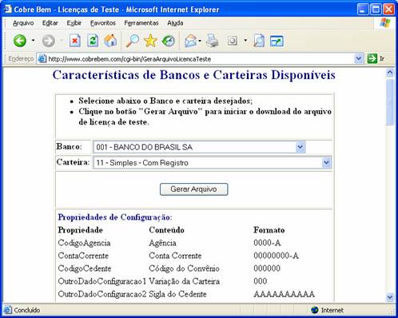
Task: Click the 'Banco:' label
Action: pyautogui.click(x=69, y=146)
